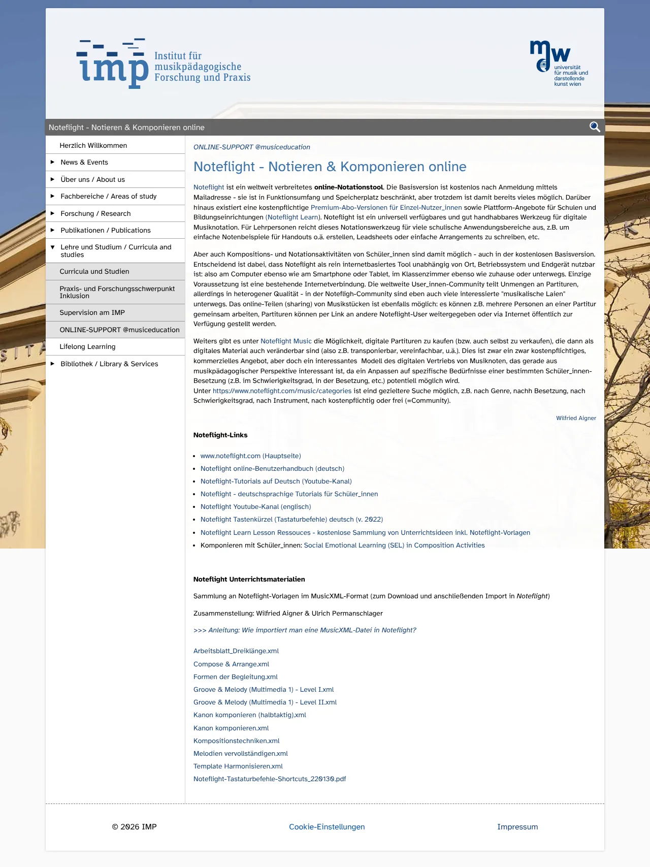The height and width of the screenshot is (867, 650).
Task: Download the Noteflight Tastaturbefehle Shortcuts PDF
Action: pyautogui.click(x=269, y=779)
